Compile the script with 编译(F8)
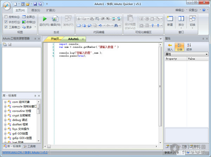This screenshot has width=211, height=157. point(56,21)
